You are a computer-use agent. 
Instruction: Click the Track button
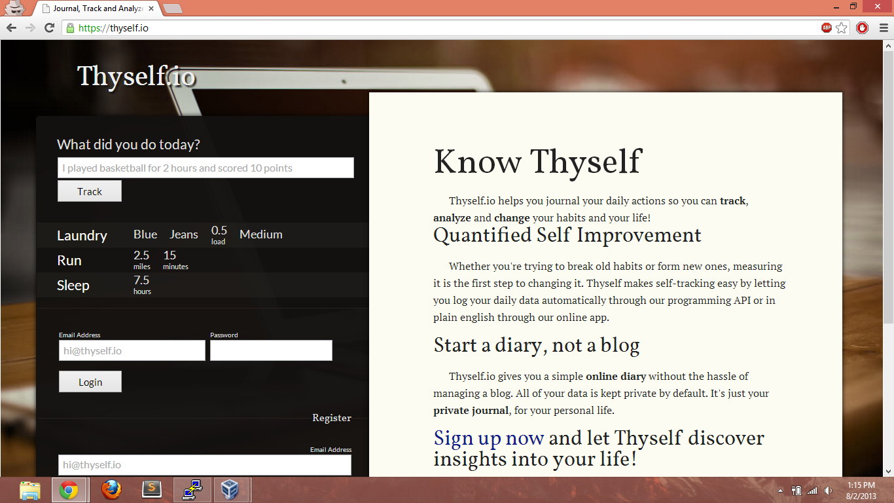(90, 191)
